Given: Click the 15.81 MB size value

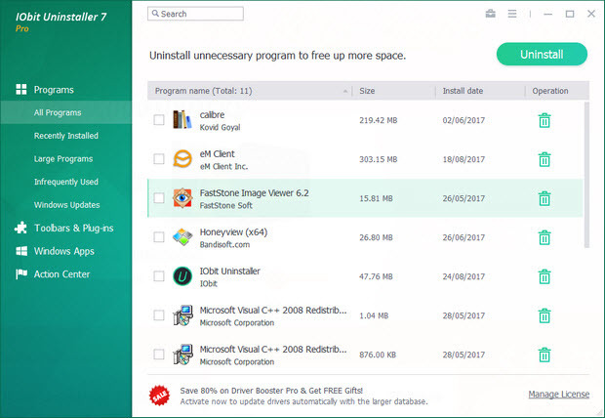Looking at the screenshot, I should tap(376, 198).
